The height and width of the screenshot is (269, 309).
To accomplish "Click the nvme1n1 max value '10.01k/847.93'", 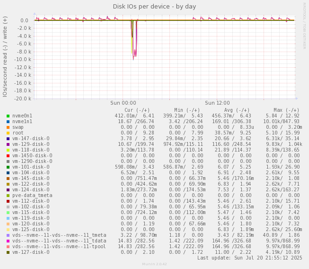I will [282, 122].
